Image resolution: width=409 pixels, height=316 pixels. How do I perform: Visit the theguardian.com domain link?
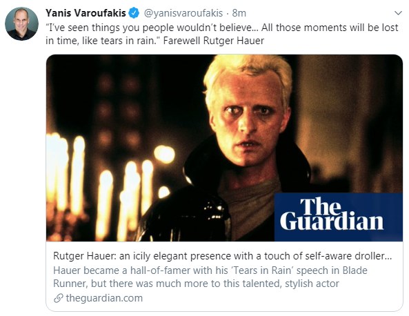104,298
